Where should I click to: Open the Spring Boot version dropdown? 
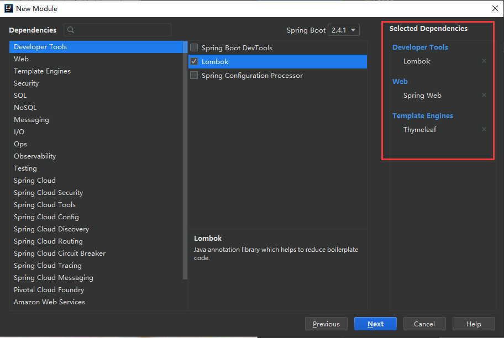coord(343,30)
